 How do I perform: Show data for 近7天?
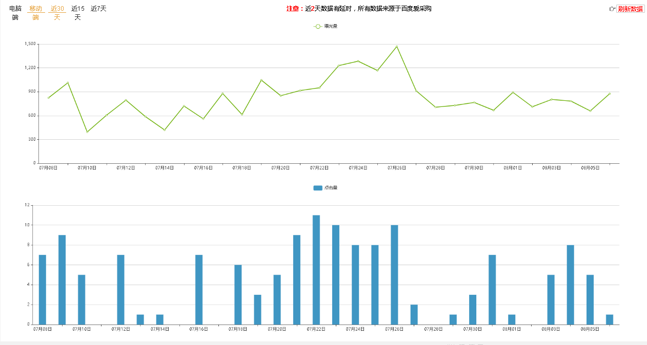(x=98, y=9)
